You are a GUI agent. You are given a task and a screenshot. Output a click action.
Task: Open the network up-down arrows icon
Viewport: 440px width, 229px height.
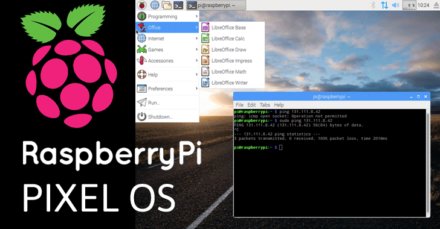coord(384,5)
